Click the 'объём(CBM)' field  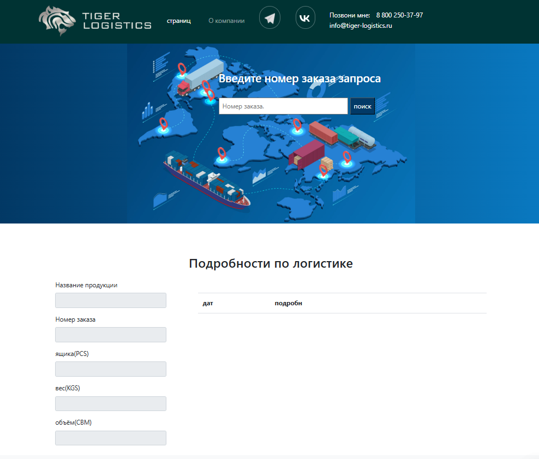(x=111, y=438)
